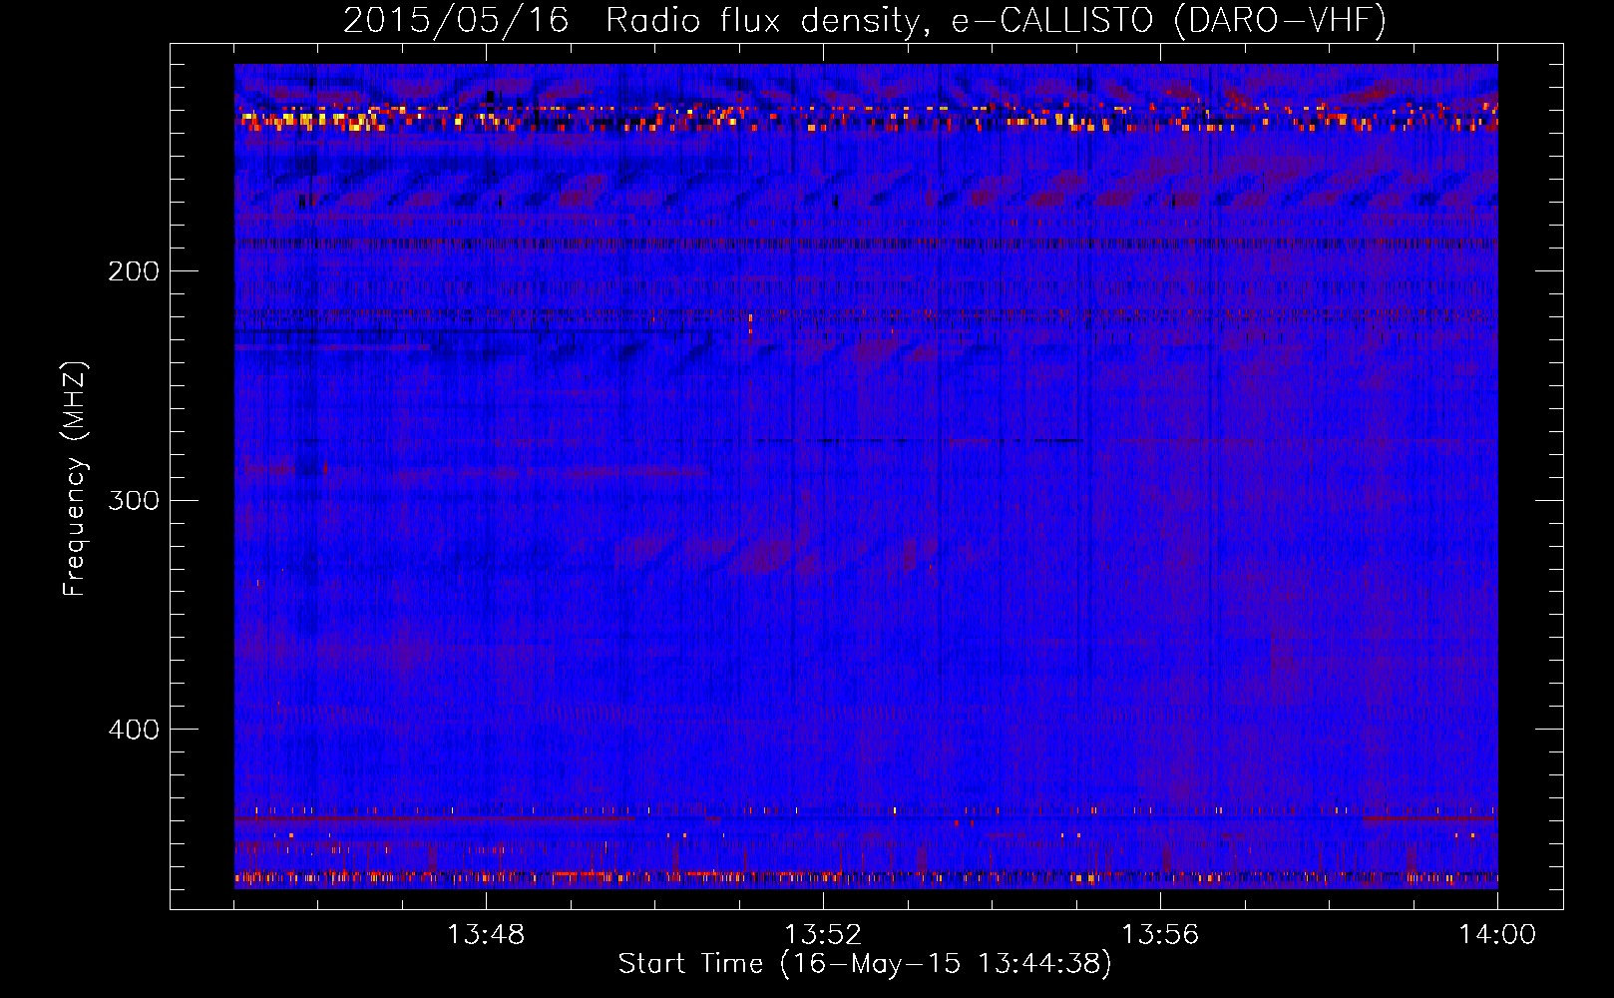
Task: Click the e-CALLISTO text in the title
Action: 1051,20
